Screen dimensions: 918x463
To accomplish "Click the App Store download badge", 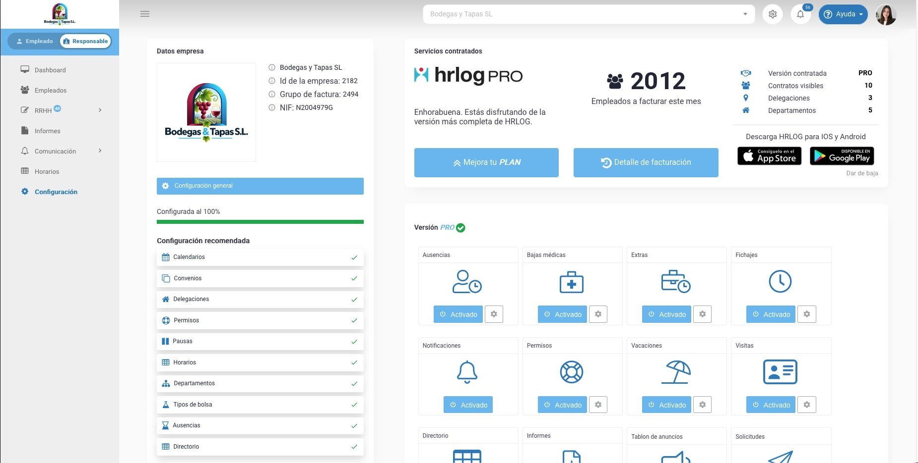I will point(769,156).
